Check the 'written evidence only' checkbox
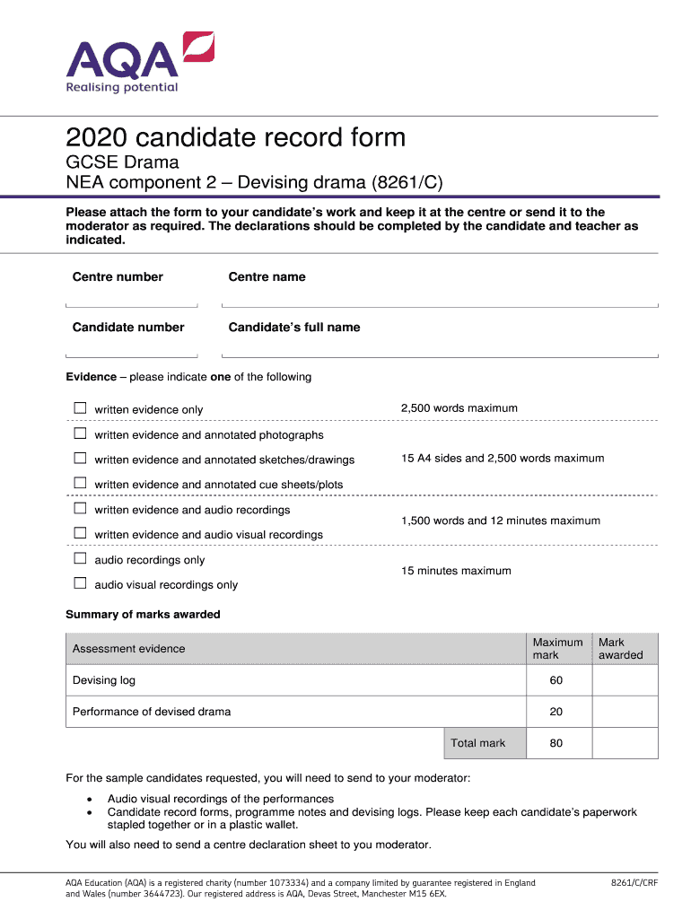This screenshot has width=691, height=919. (80, 408)
